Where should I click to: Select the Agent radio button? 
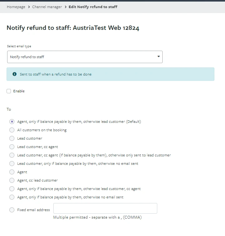[12, 172]
